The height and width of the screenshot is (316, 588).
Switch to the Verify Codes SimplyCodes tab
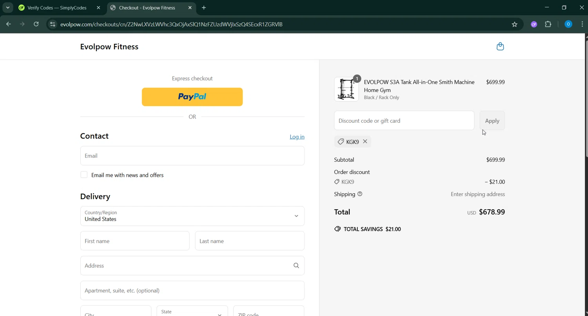[x=57, y=8]
